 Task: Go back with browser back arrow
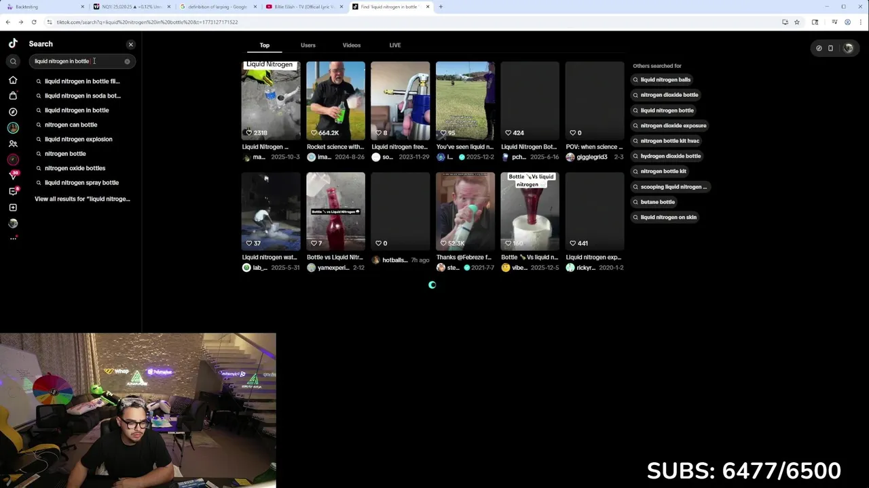[x=8, y=22]
